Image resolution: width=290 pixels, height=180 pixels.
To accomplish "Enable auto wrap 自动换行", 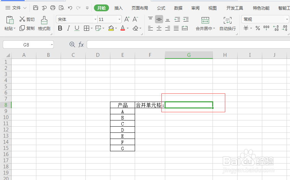I will click(228, 24).
